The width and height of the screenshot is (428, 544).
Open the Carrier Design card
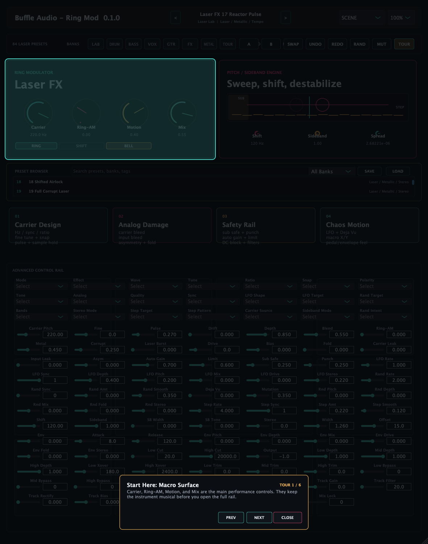[x=58, y=225]
